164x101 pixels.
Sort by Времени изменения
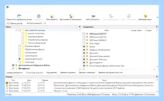87,73
